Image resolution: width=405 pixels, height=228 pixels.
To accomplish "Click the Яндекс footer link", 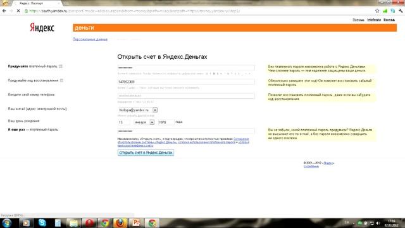I will pyautogui.click(x=328, y=163).
